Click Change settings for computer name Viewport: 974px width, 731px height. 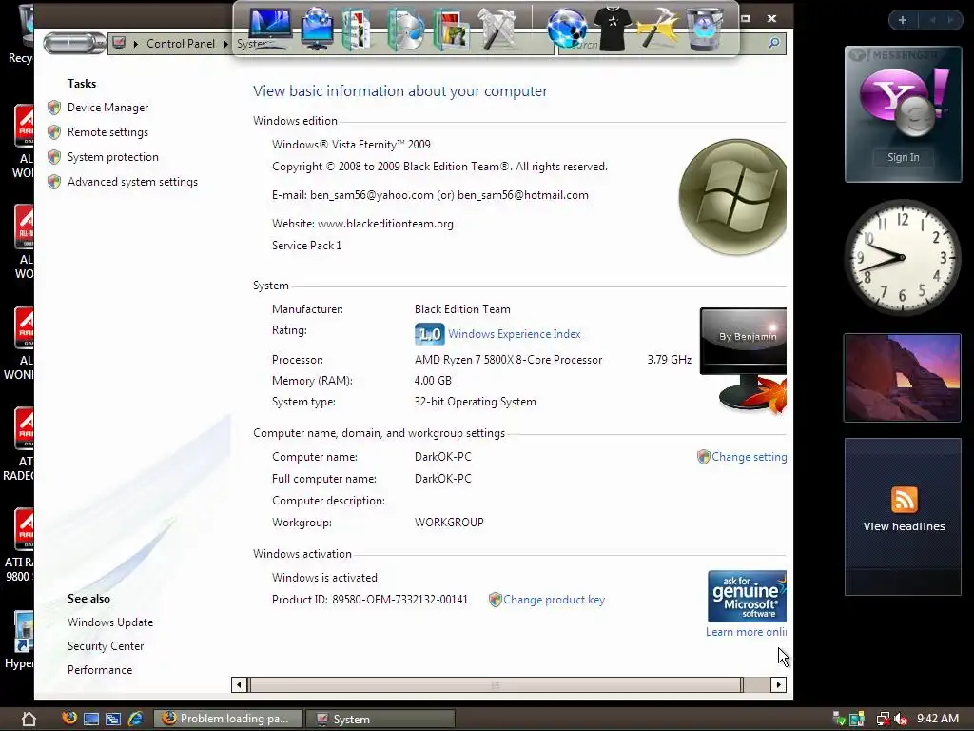(750, 457)
